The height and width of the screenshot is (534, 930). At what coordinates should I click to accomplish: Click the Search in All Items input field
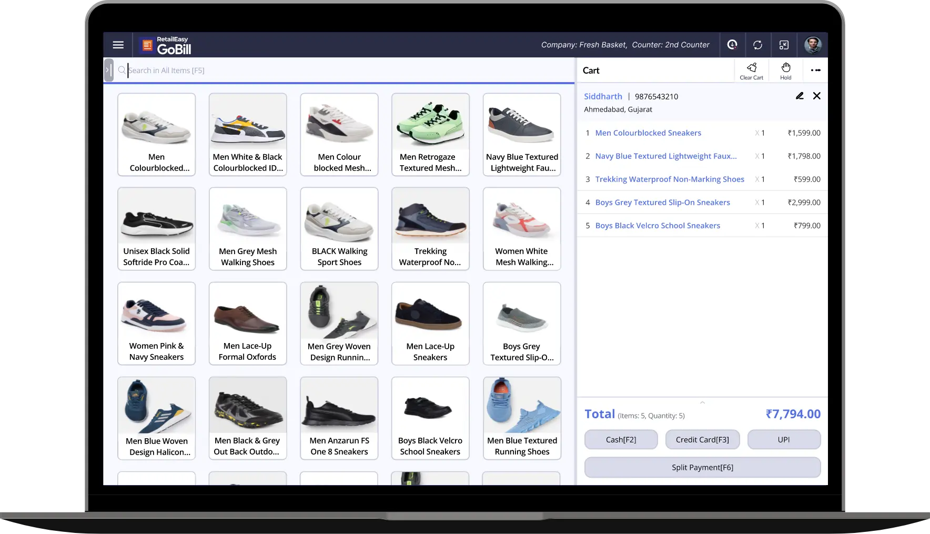(316, 70)
